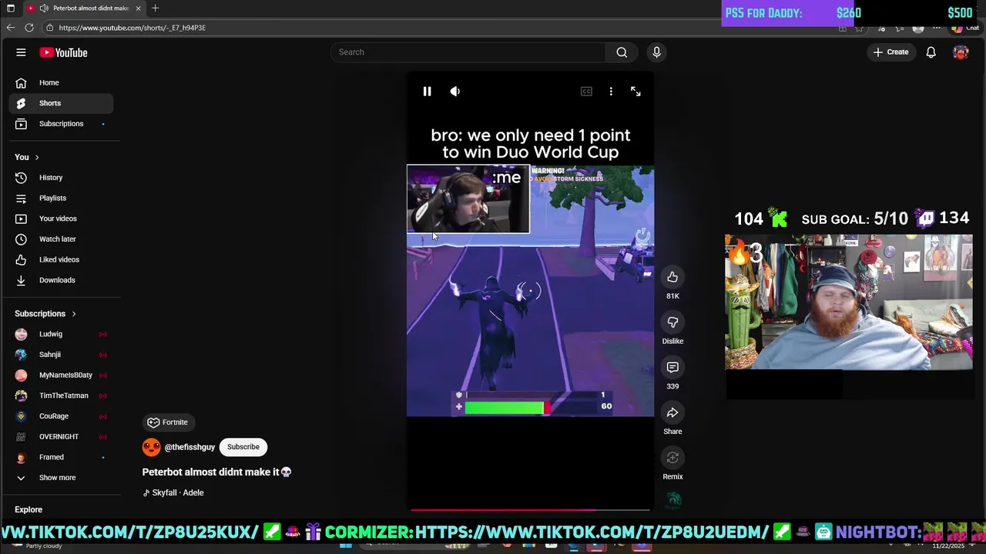986x554 pixels.
Task: Go back in the browser
Action: [x=10, y=28]
